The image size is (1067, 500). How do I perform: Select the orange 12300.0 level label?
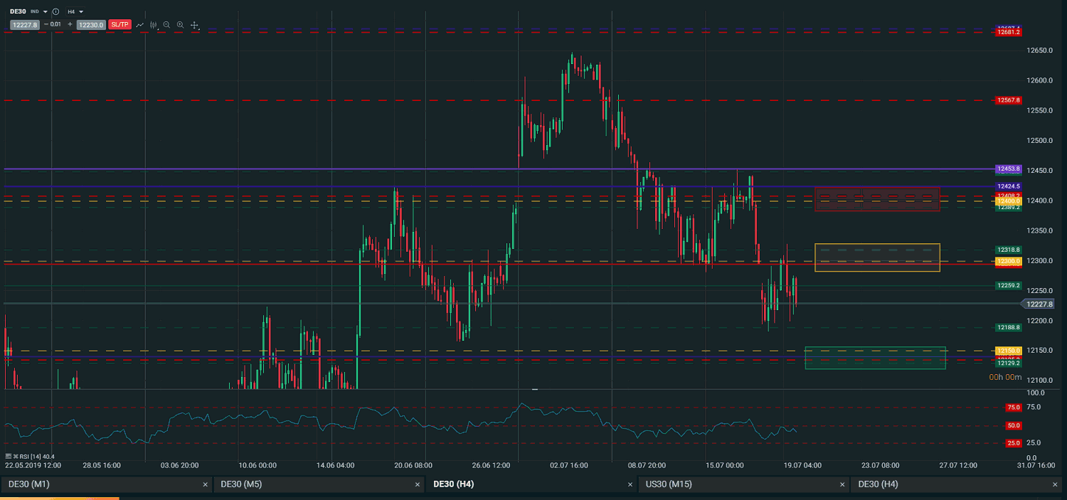tap(1009, 261)
